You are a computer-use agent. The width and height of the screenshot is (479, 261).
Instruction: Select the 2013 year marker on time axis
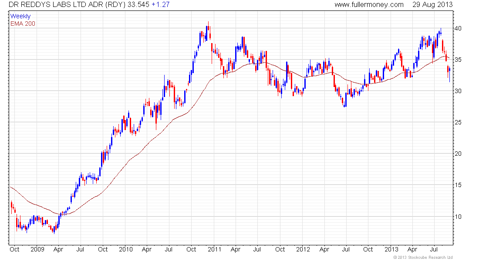pyautogui.click(x=391, y=249)
